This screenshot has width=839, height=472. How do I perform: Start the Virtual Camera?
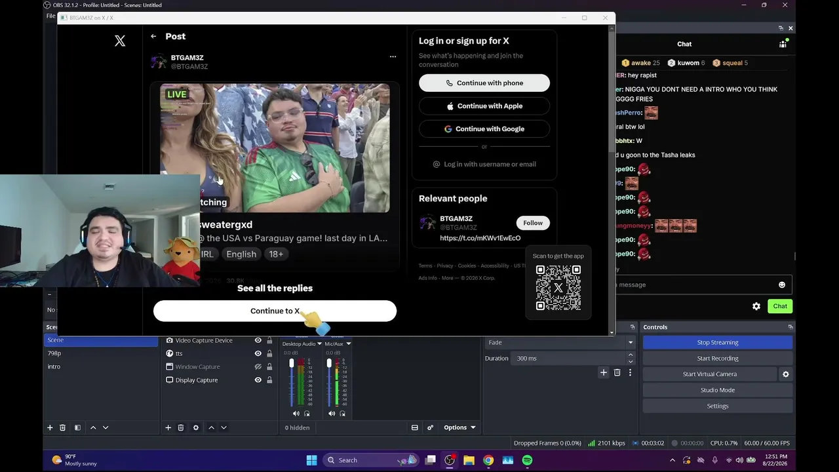click(x=710, y=374)
